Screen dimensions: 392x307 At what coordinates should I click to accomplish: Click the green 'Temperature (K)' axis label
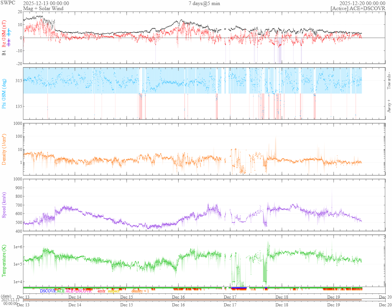pos(4,261)
